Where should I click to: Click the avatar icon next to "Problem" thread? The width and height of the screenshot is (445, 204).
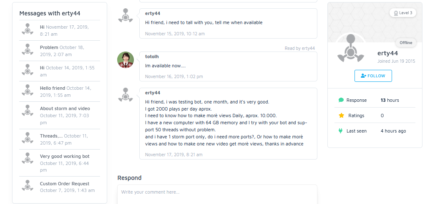click(28, 50)
